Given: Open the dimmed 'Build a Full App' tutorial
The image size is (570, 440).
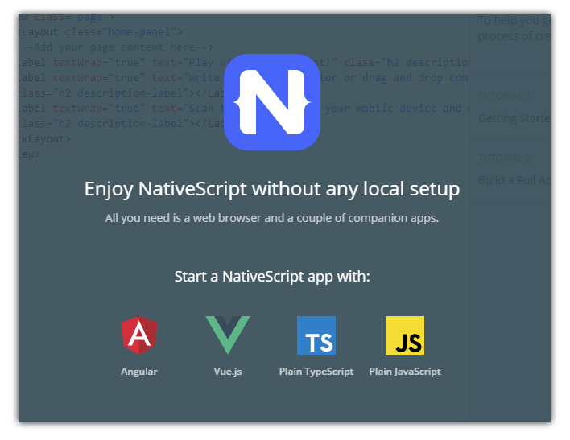Looking at the screenshot, I should [514, 180].
